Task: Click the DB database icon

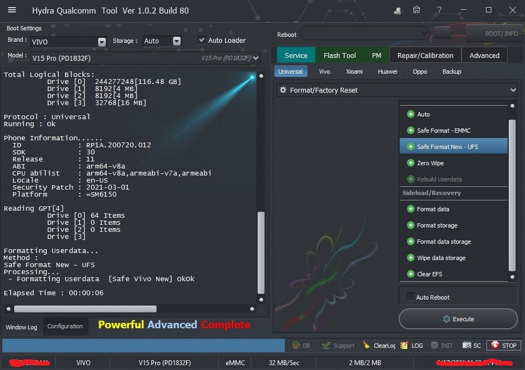Action: (296, 345)
